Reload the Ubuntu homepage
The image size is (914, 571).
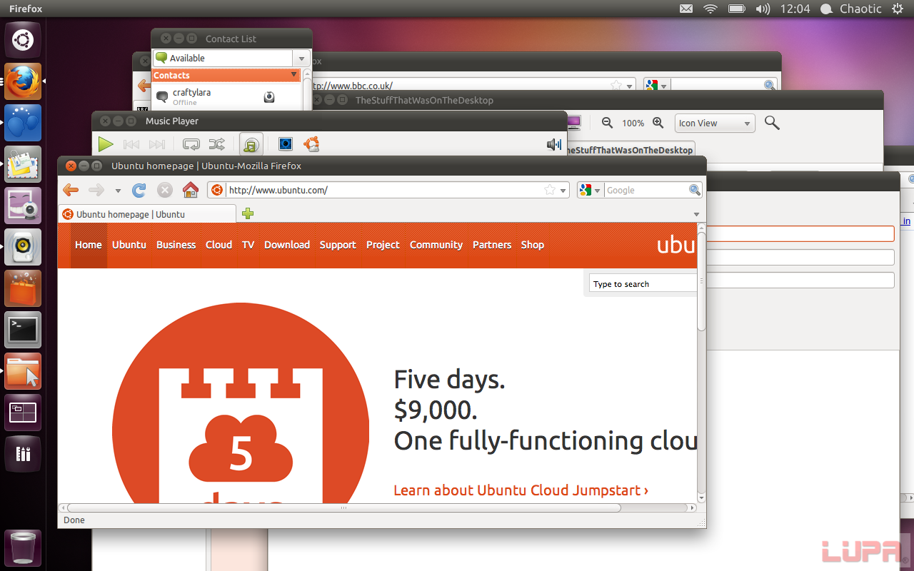tap(139, 190)
